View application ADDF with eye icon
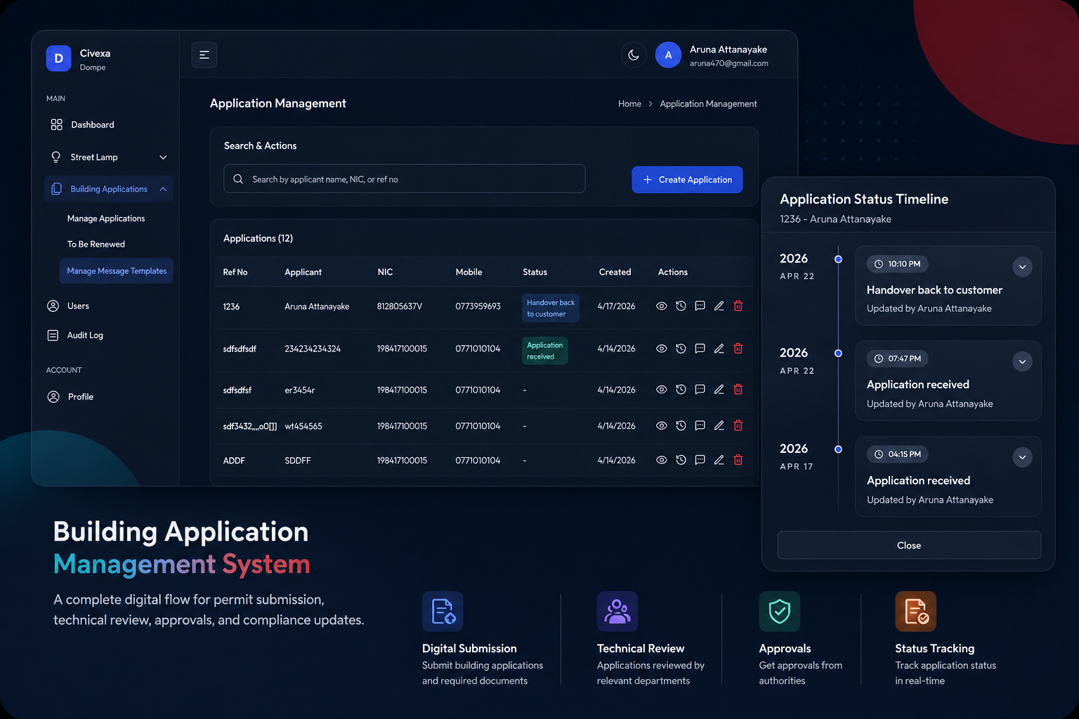Image resolution: width=1079 pixels, height=719 pixels. coord(662,460)
